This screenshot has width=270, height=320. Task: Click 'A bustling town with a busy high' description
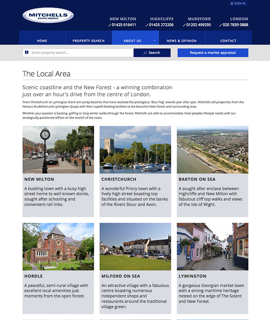[x=57, y=196]
